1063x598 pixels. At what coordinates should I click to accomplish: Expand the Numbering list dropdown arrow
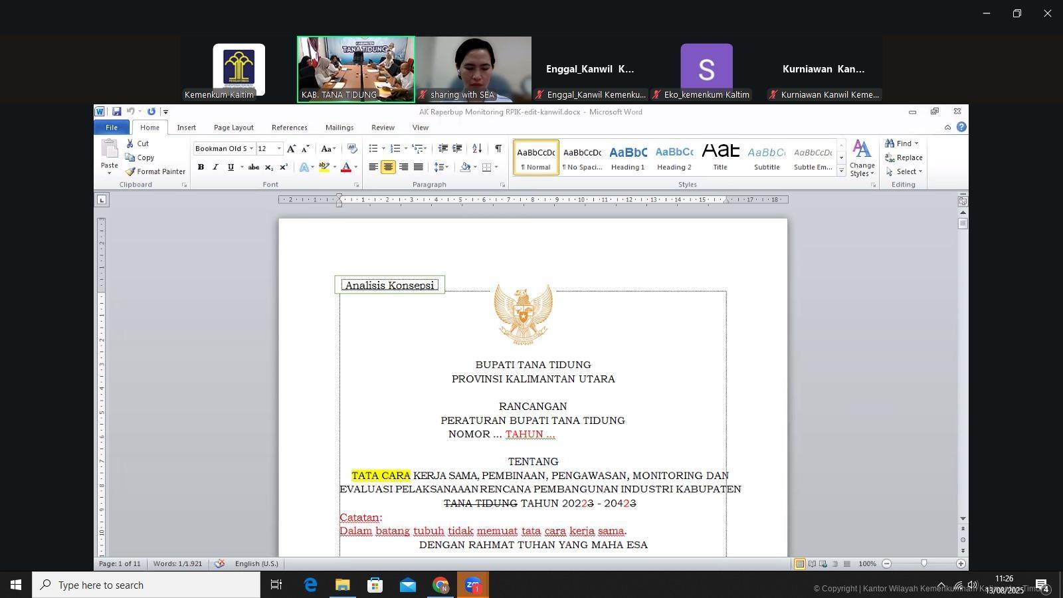(405, 149)
